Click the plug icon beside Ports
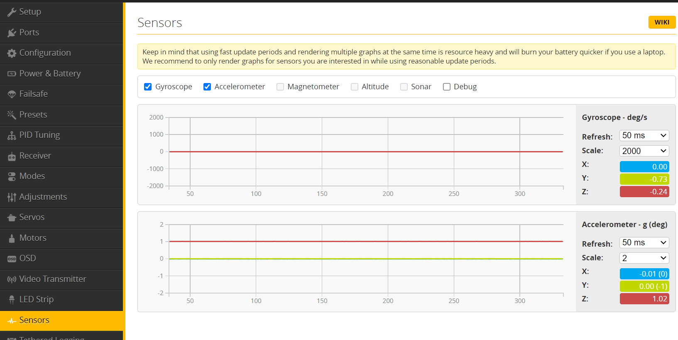 click(12, 33)
